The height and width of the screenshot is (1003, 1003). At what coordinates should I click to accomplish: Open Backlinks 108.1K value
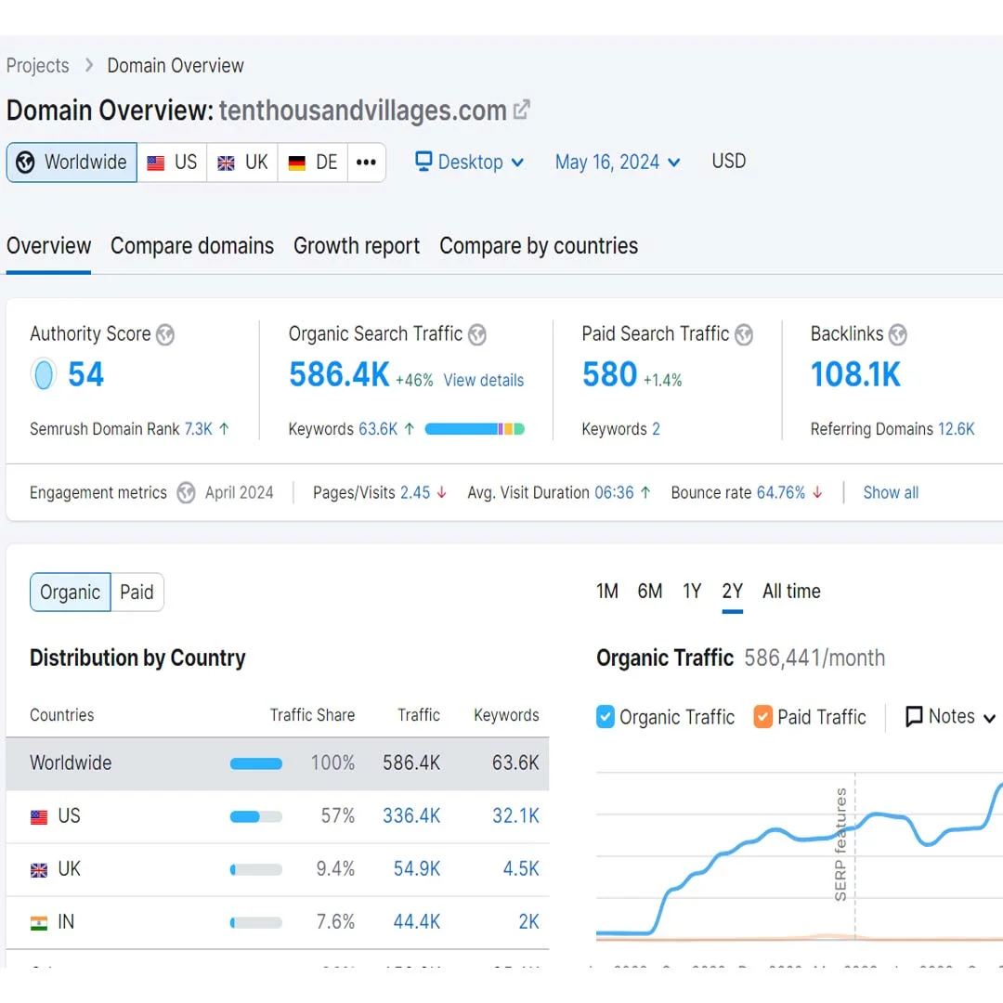pyautogui.click(x=855, y=374)
